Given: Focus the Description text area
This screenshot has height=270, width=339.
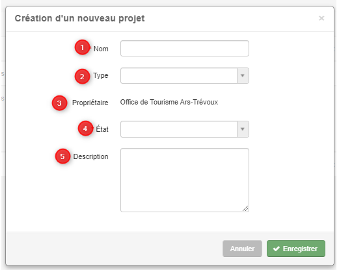Looking at the screenshot, I should (x=185, y=180).
